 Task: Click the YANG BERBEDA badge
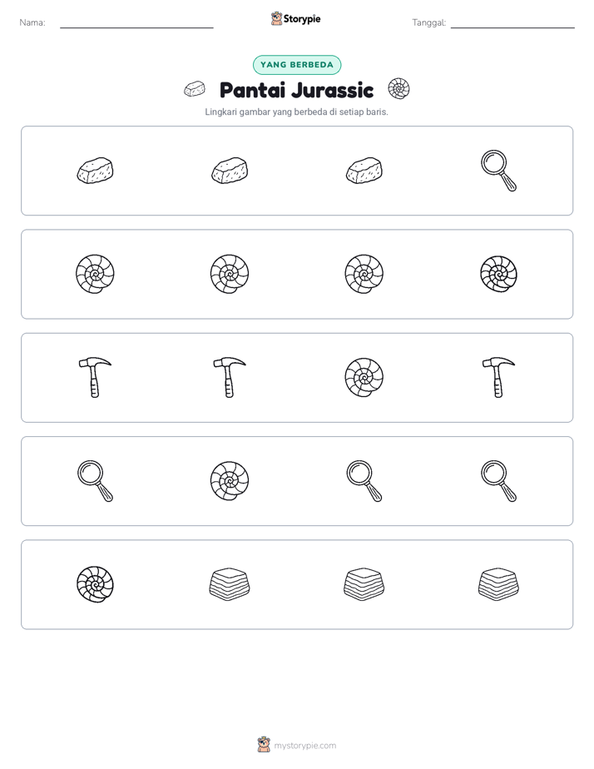(x=297, y=65)
